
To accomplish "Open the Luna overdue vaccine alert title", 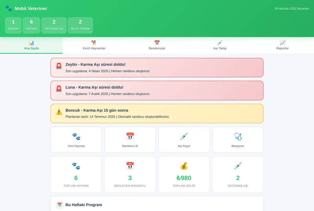I will click(x=94, y=87).
